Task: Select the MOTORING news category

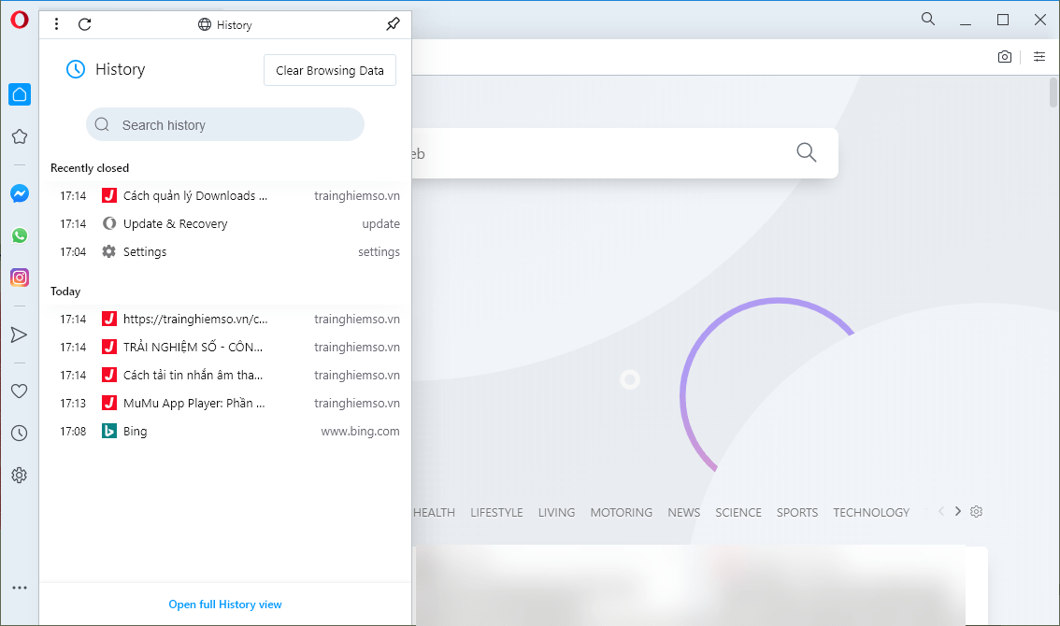Action: [x=622, y=512]
